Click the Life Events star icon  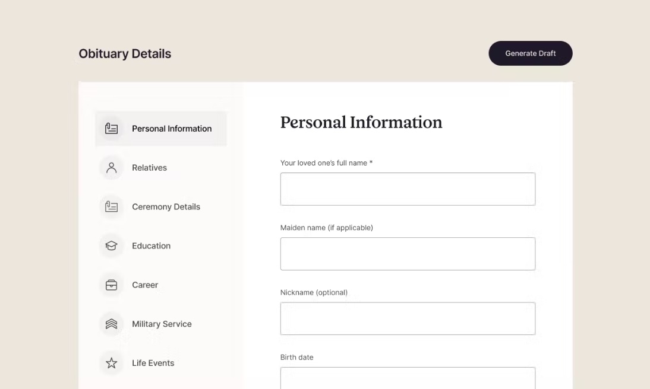tap(111, 364)
